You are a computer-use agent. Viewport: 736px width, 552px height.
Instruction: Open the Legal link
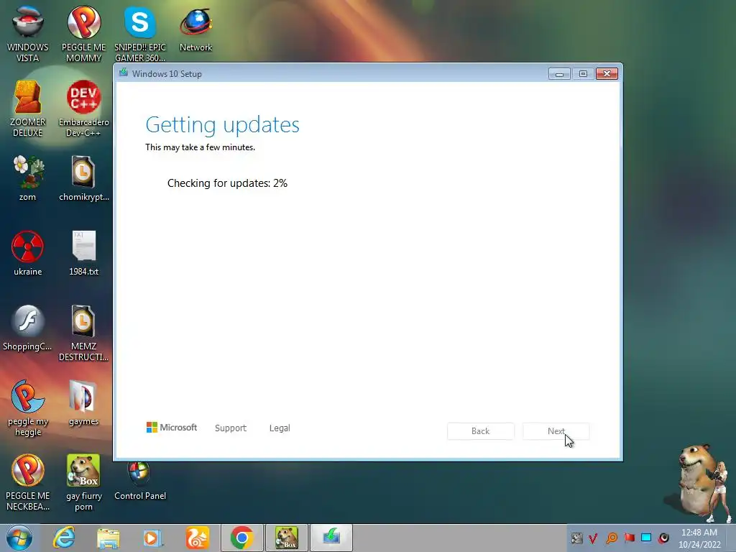coord(280,428)
